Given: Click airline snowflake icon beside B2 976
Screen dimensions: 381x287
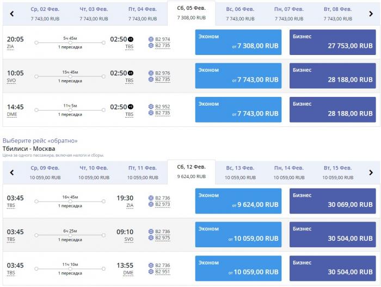Looking at the screenshot, I should click(151, 73).
